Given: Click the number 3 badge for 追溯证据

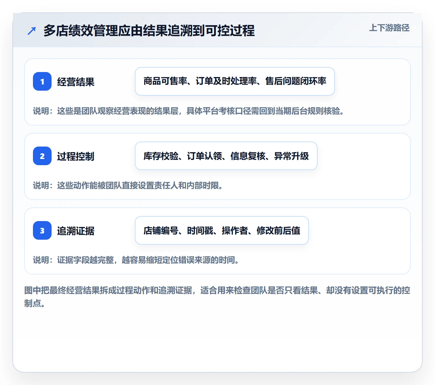Looking at the screenshot, I should 42,230.
